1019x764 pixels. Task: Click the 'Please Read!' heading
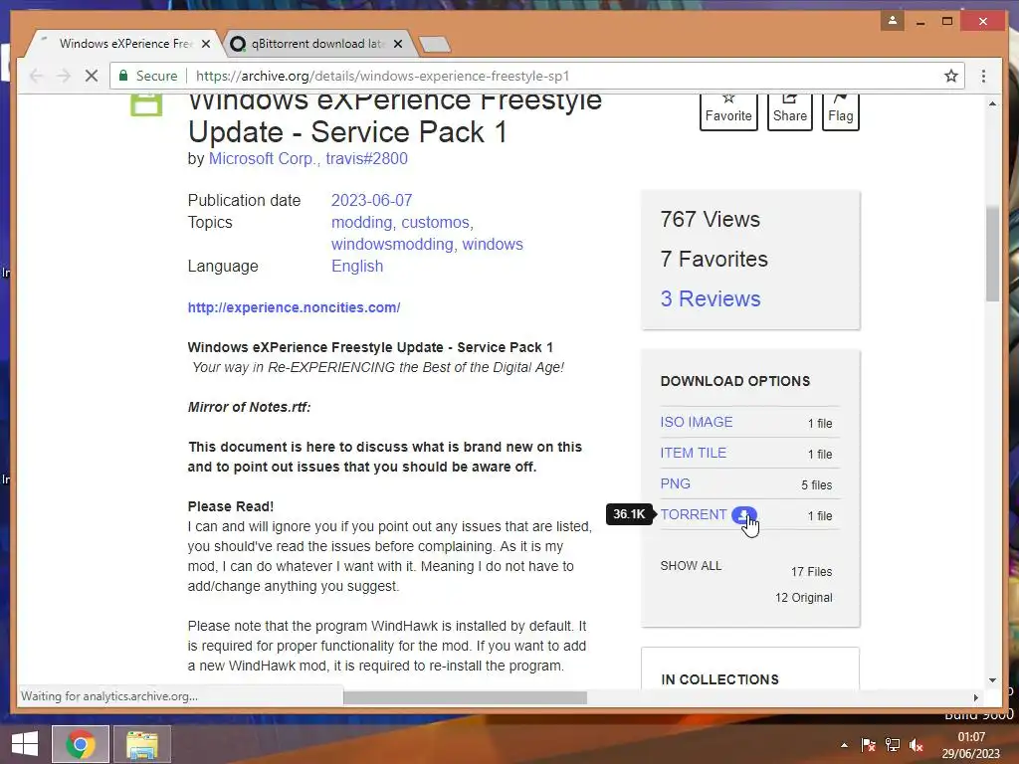[x=231, y=506]
